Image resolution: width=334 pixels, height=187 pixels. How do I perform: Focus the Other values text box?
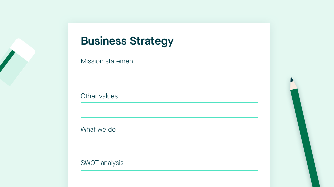[169, 110]
